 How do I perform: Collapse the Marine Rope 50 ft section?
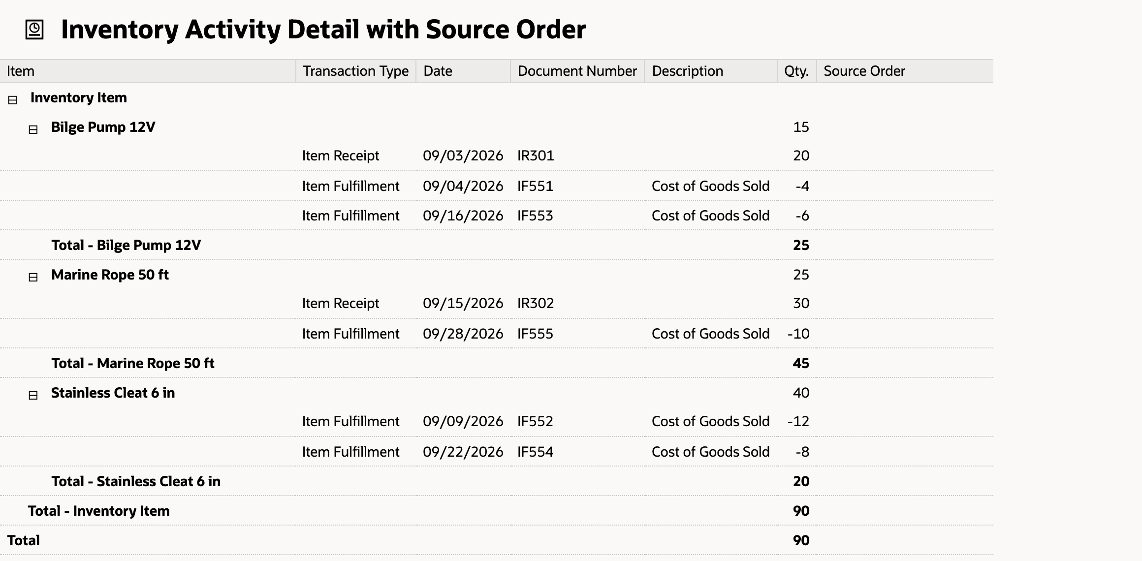coord(33,278)
